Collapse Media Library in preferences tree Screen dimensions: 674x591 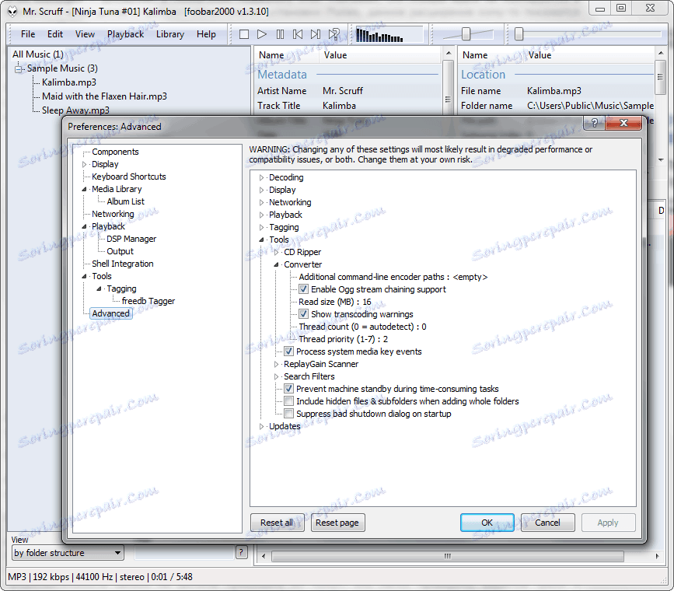pos(84,189)
